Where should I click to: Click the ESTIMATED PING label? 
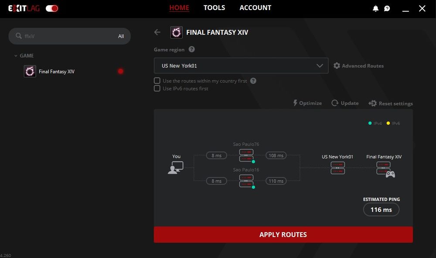(x=381, y=199)
